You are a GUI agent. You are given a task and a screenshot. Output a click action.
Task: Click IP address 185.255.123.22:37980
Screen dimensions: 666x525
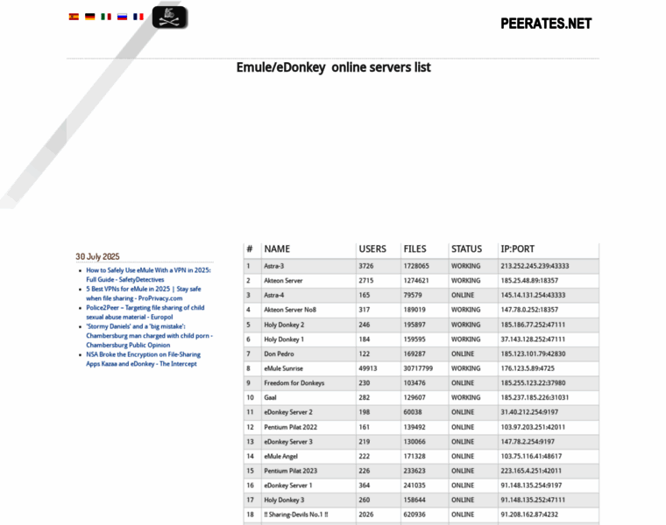pos(533,383)
